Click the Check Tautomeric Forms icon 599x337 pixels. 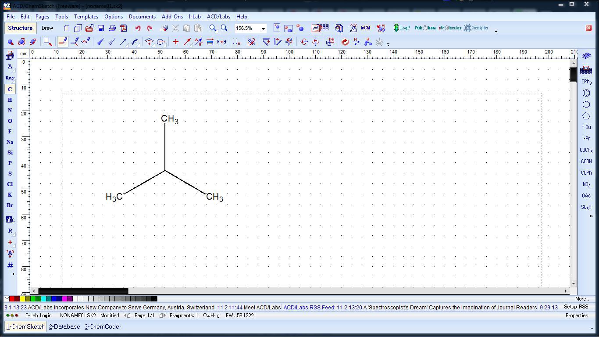click(357, 42)
